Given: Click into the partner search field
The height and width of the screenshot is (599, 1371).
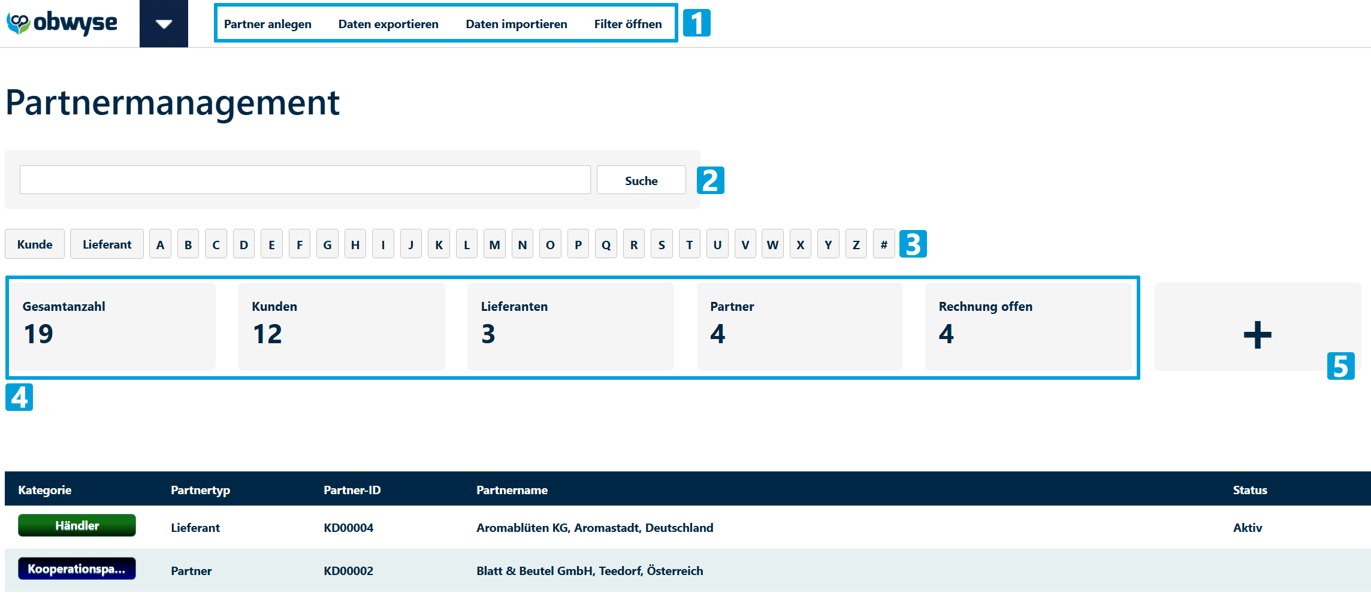Looking at the screenshot, I should click(305, 180).
